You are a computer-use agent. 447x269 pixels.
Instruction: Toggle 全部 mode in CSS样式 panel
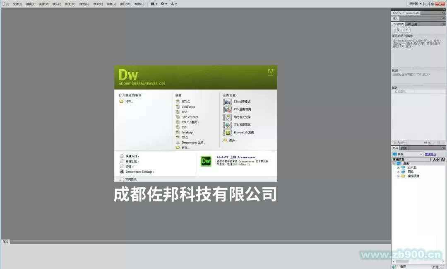point(397,29)
